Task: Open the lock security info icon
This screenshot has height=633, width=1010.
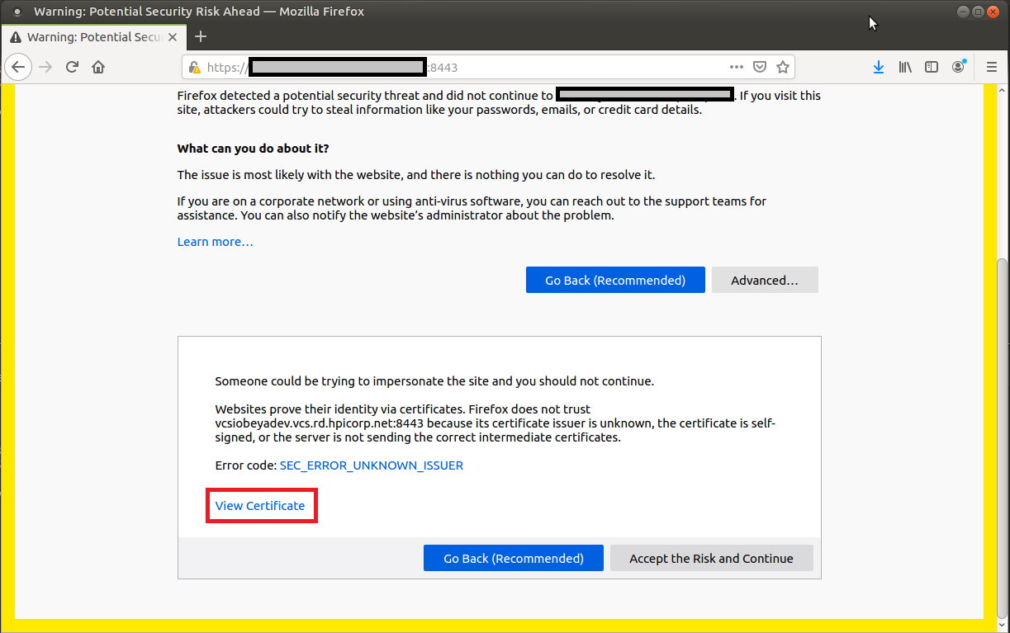Action: pos(195,68)
